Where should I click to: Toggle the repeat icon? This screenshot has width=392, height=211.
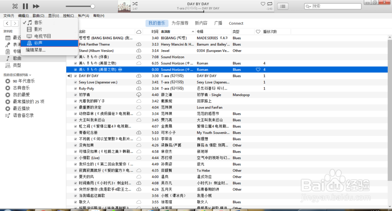(270, 4)
